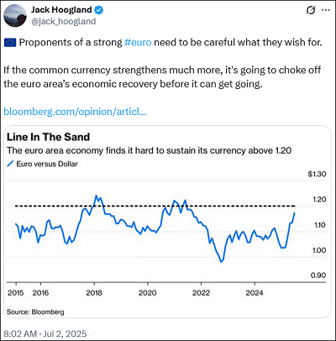This screenshot has height=341, width=336.
Task: Click the @jack_hoogland handle
Action: 64,22
